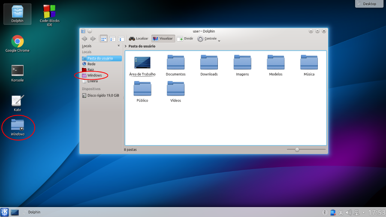This screenshot has width=386, height=217.
Task: Select the Downloads folder
Action: point(209,66)
